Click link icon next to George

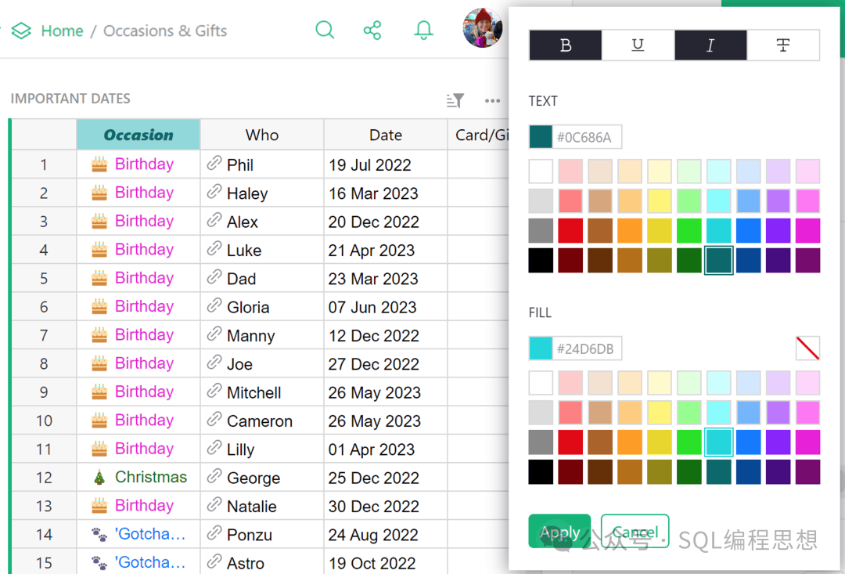click(x=214, y=476)
